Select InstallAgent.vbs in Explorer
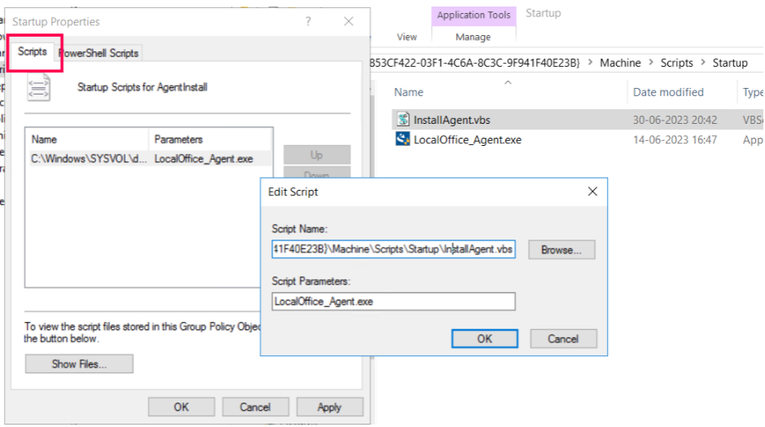The width and height of the screenshot is (765, 427). point(452,120)
